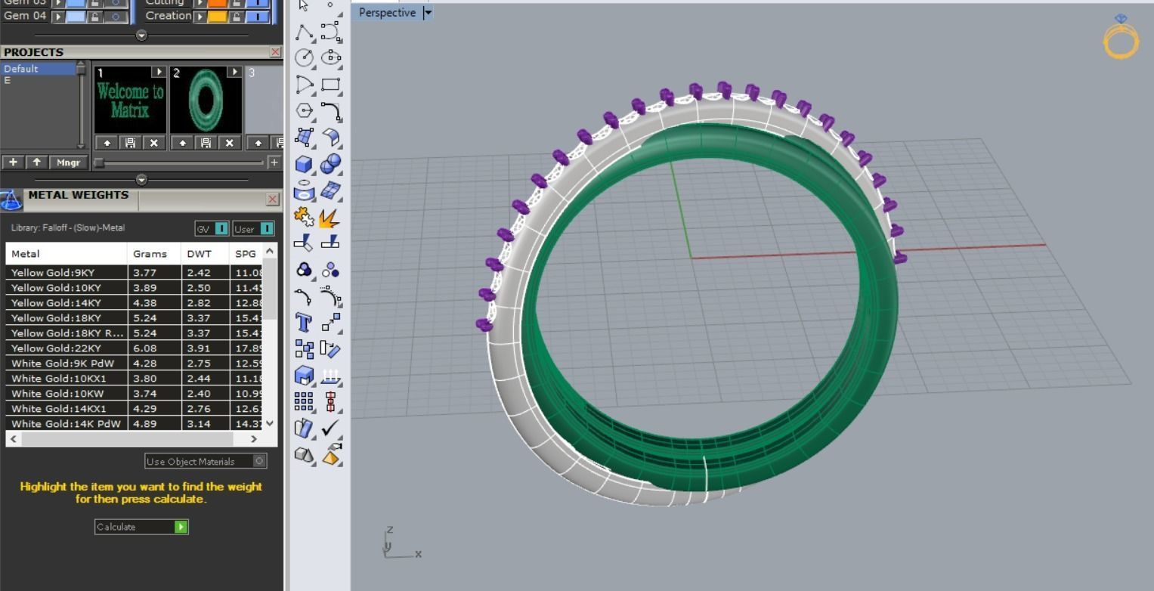
Task: Open the Perspective viewport dropdown arrow
Action: (428, 12)
